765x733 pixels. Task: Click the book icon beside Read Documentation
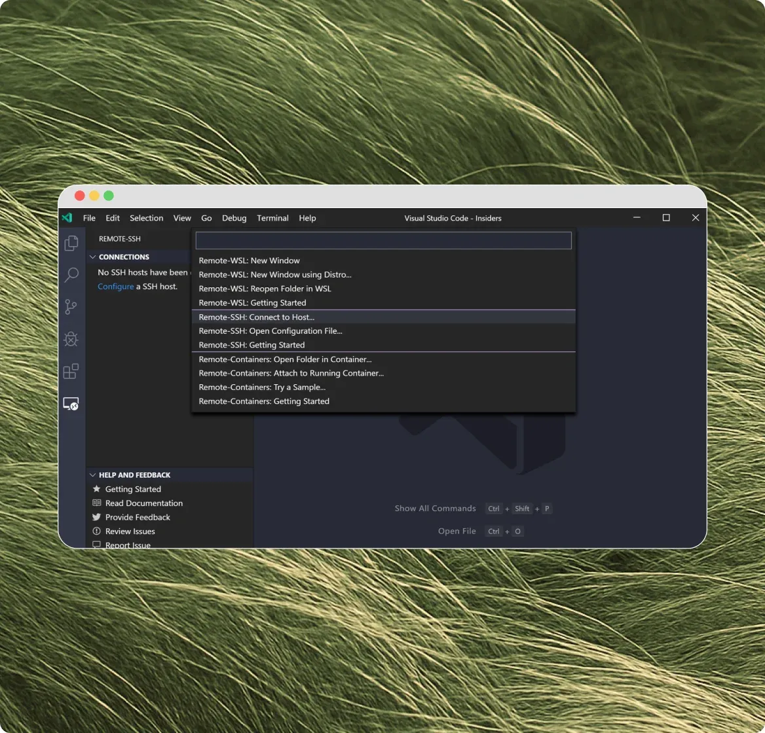(96, 503)
